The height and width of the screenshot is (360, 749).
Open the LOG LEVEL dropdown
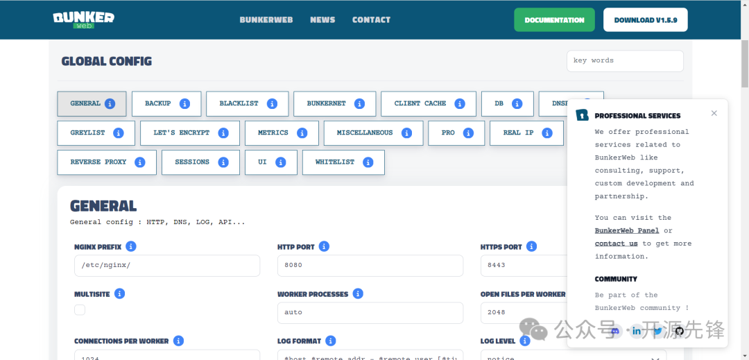[x=574, y=355]
